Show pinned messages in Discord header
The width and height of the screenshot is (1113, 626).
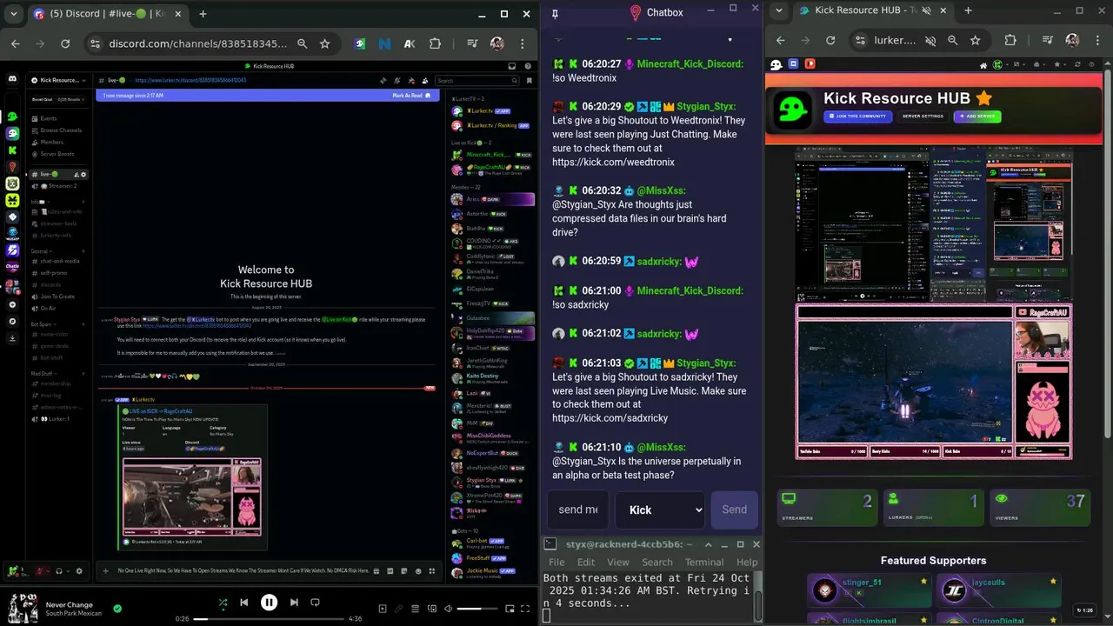click(411, 81)
